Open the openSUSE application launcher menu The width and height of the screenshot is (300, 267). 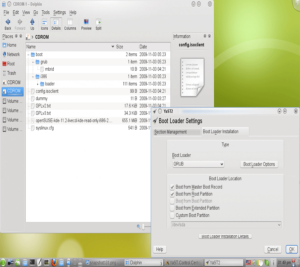pyautogui.click(x=3, y=262)
